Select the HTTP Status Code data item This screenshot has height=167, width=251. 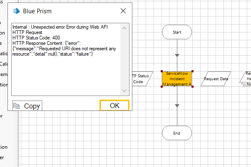(141, 79)
